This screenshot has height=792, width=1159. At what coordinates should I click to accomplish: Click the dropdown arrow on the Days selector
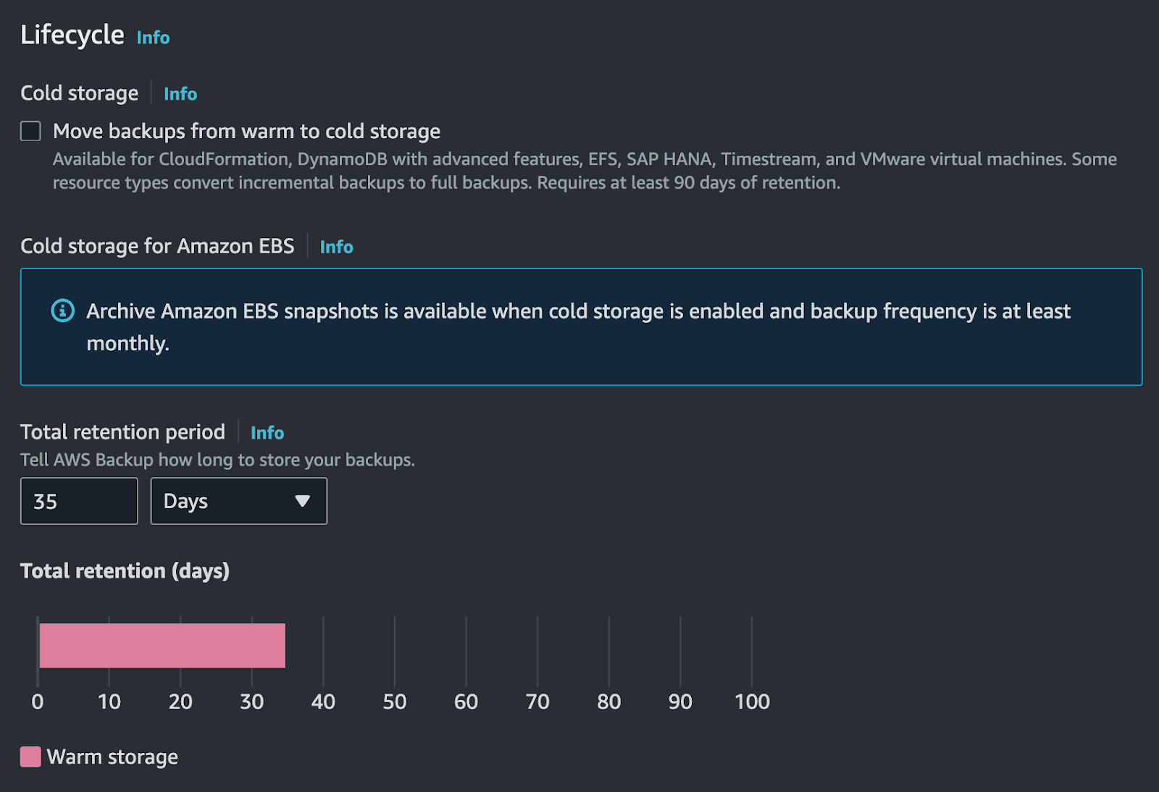[304, 501]
